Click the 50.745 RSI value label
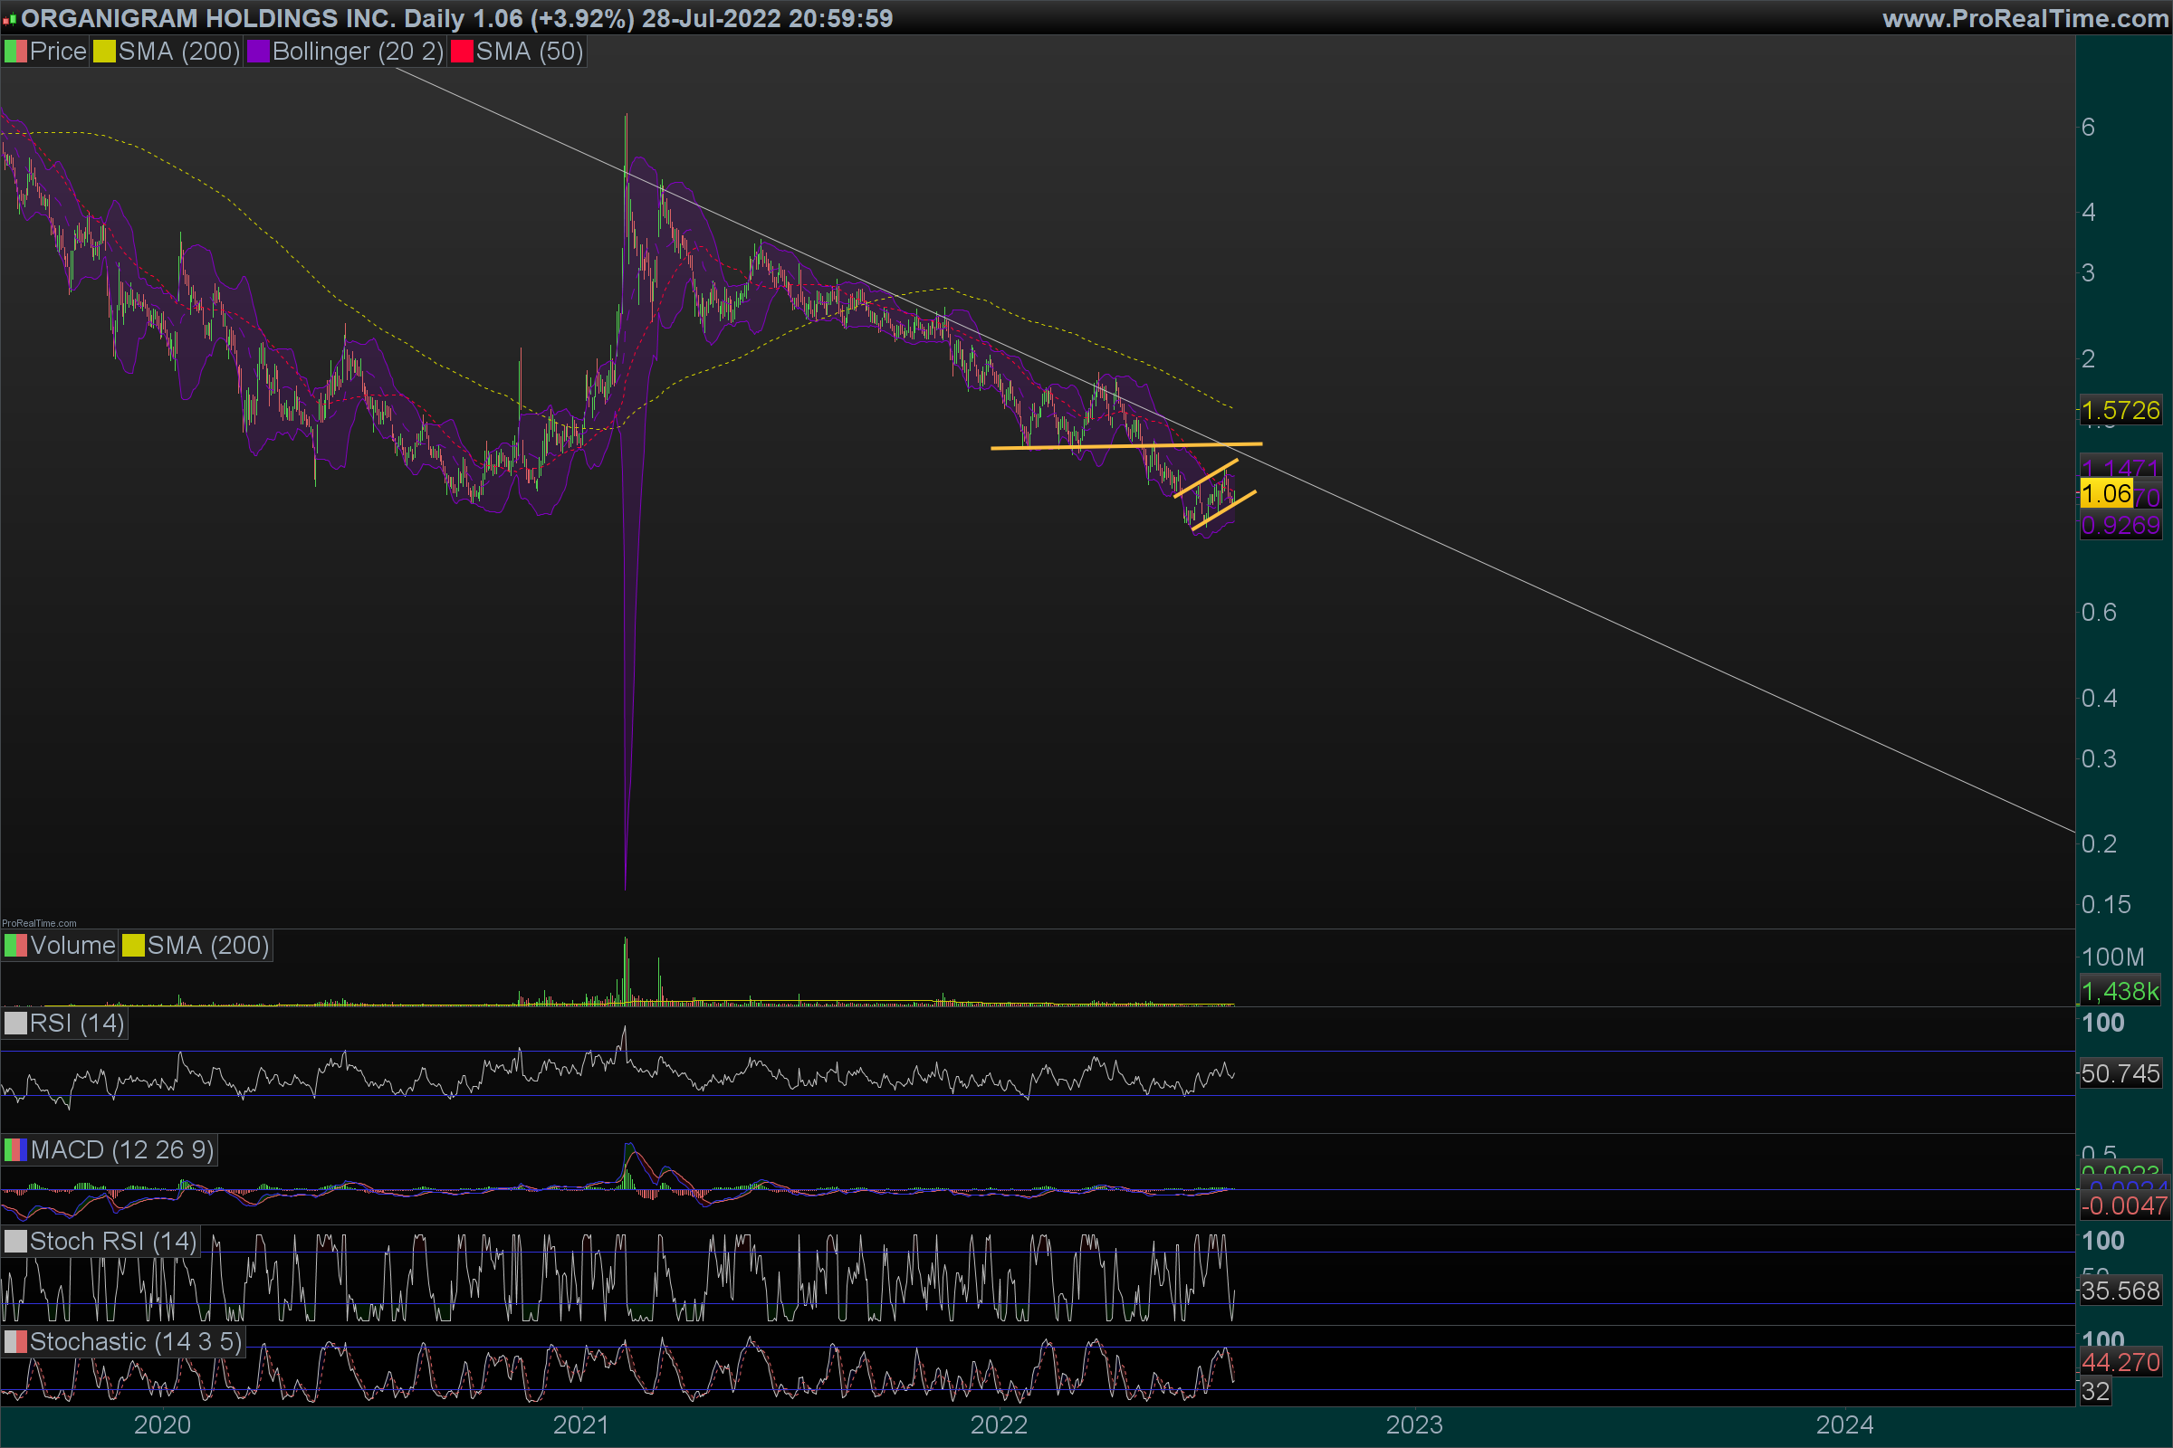The width and height of the screenshot is (2173, 1448). tap(2120, 1073)
